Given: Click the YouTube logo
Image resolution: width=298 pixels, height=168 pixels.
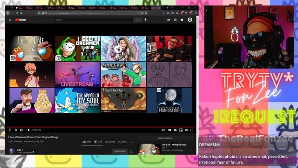Looking at the screenshot, I should (x=20, y=20).
